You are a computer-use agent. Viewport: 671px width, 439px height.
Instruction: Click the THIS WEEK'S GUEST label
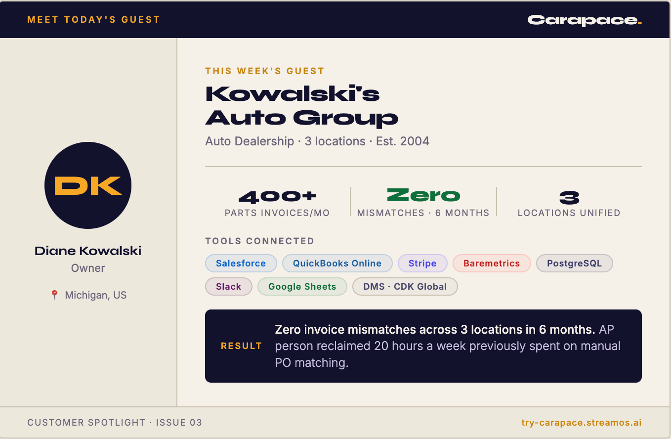[265, 71]
